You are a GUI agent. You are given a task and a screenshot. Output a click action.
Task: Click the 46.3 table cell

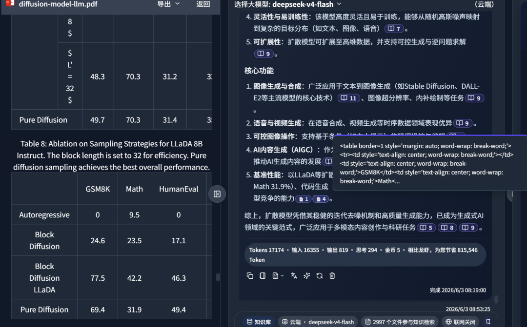click(179, 278)
